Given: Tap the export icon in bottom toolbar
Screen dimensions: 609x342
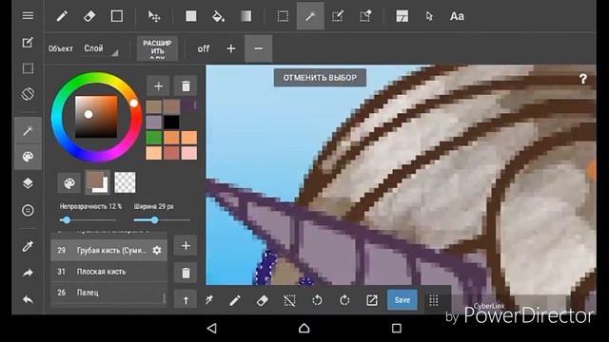Looking at the screenshot, I should point(372,300).
